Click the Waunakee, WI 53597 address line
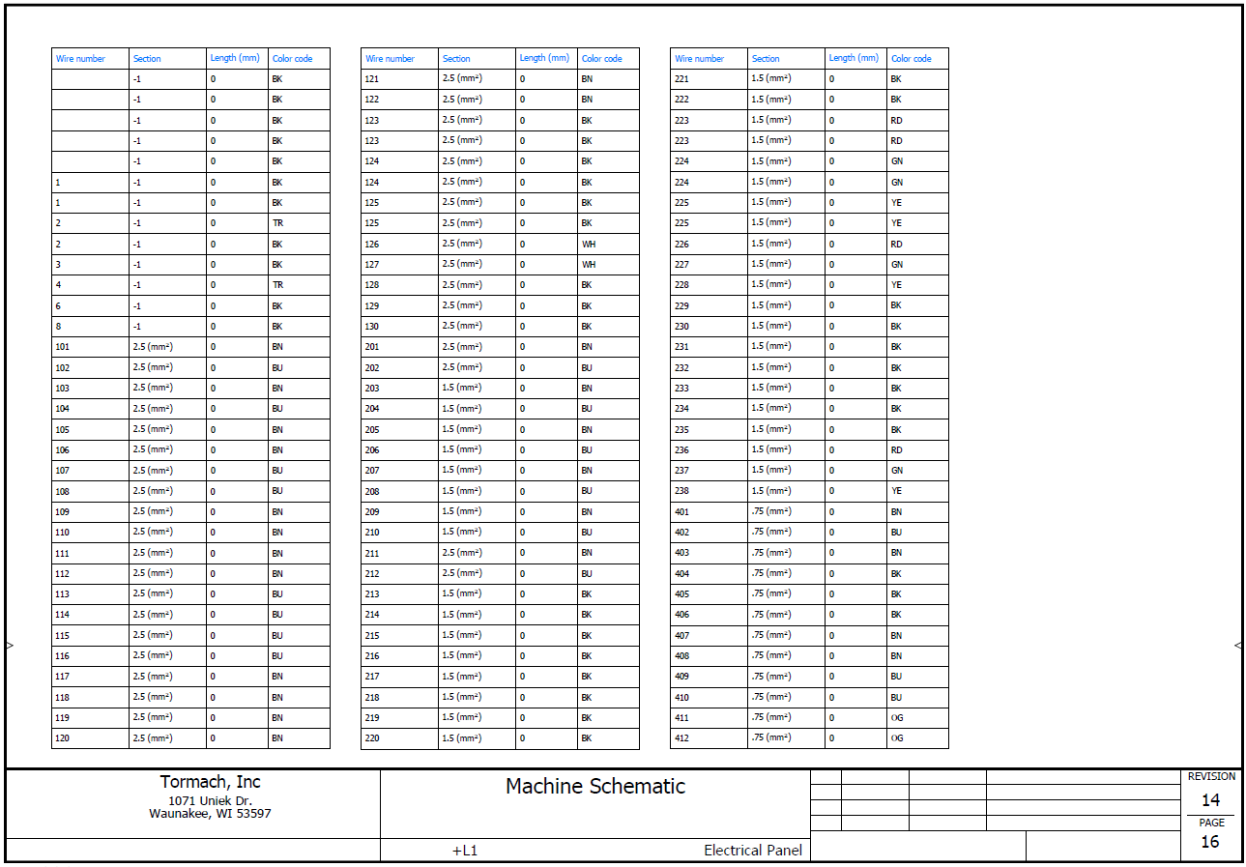Viewport: 1246px width, 867px height. pyautogui.click(x=210, y=814)
